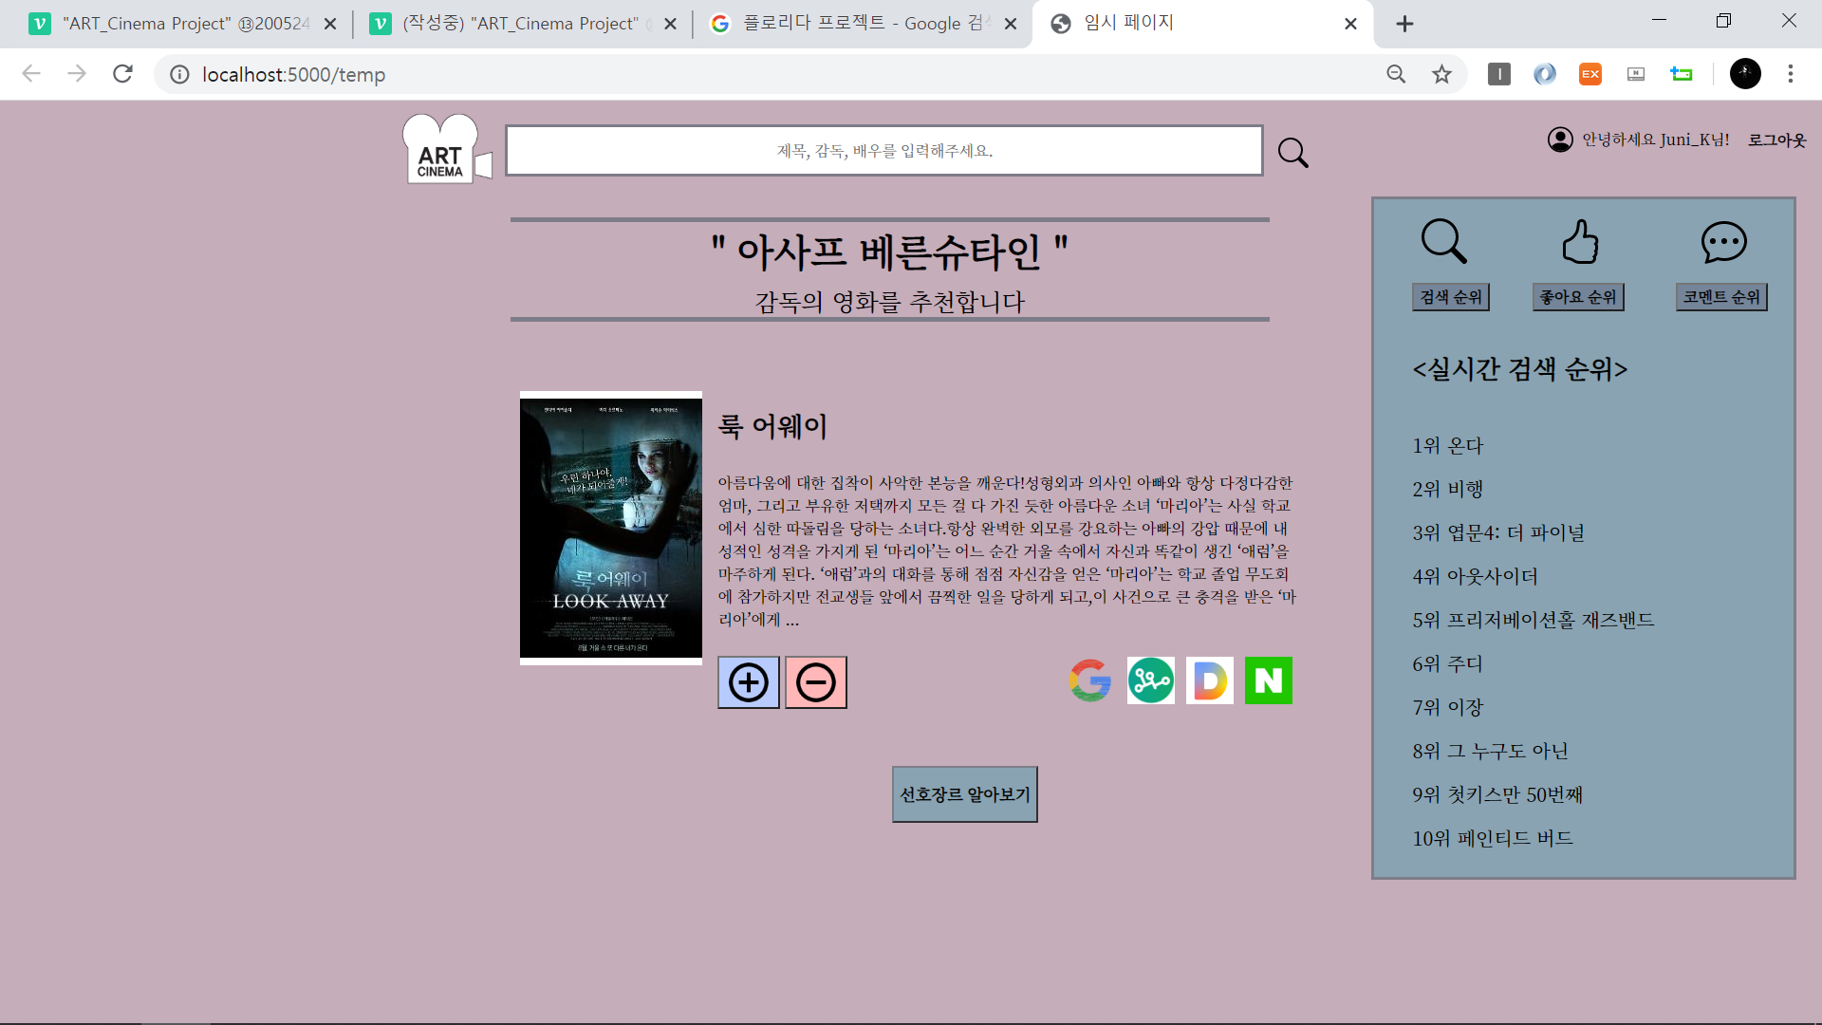Click the pink minus icon button
This screenshot has height=1025, width=1822.
tap(816, 682)
